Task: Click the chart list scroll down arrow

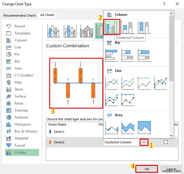Action: pos(171,136)
